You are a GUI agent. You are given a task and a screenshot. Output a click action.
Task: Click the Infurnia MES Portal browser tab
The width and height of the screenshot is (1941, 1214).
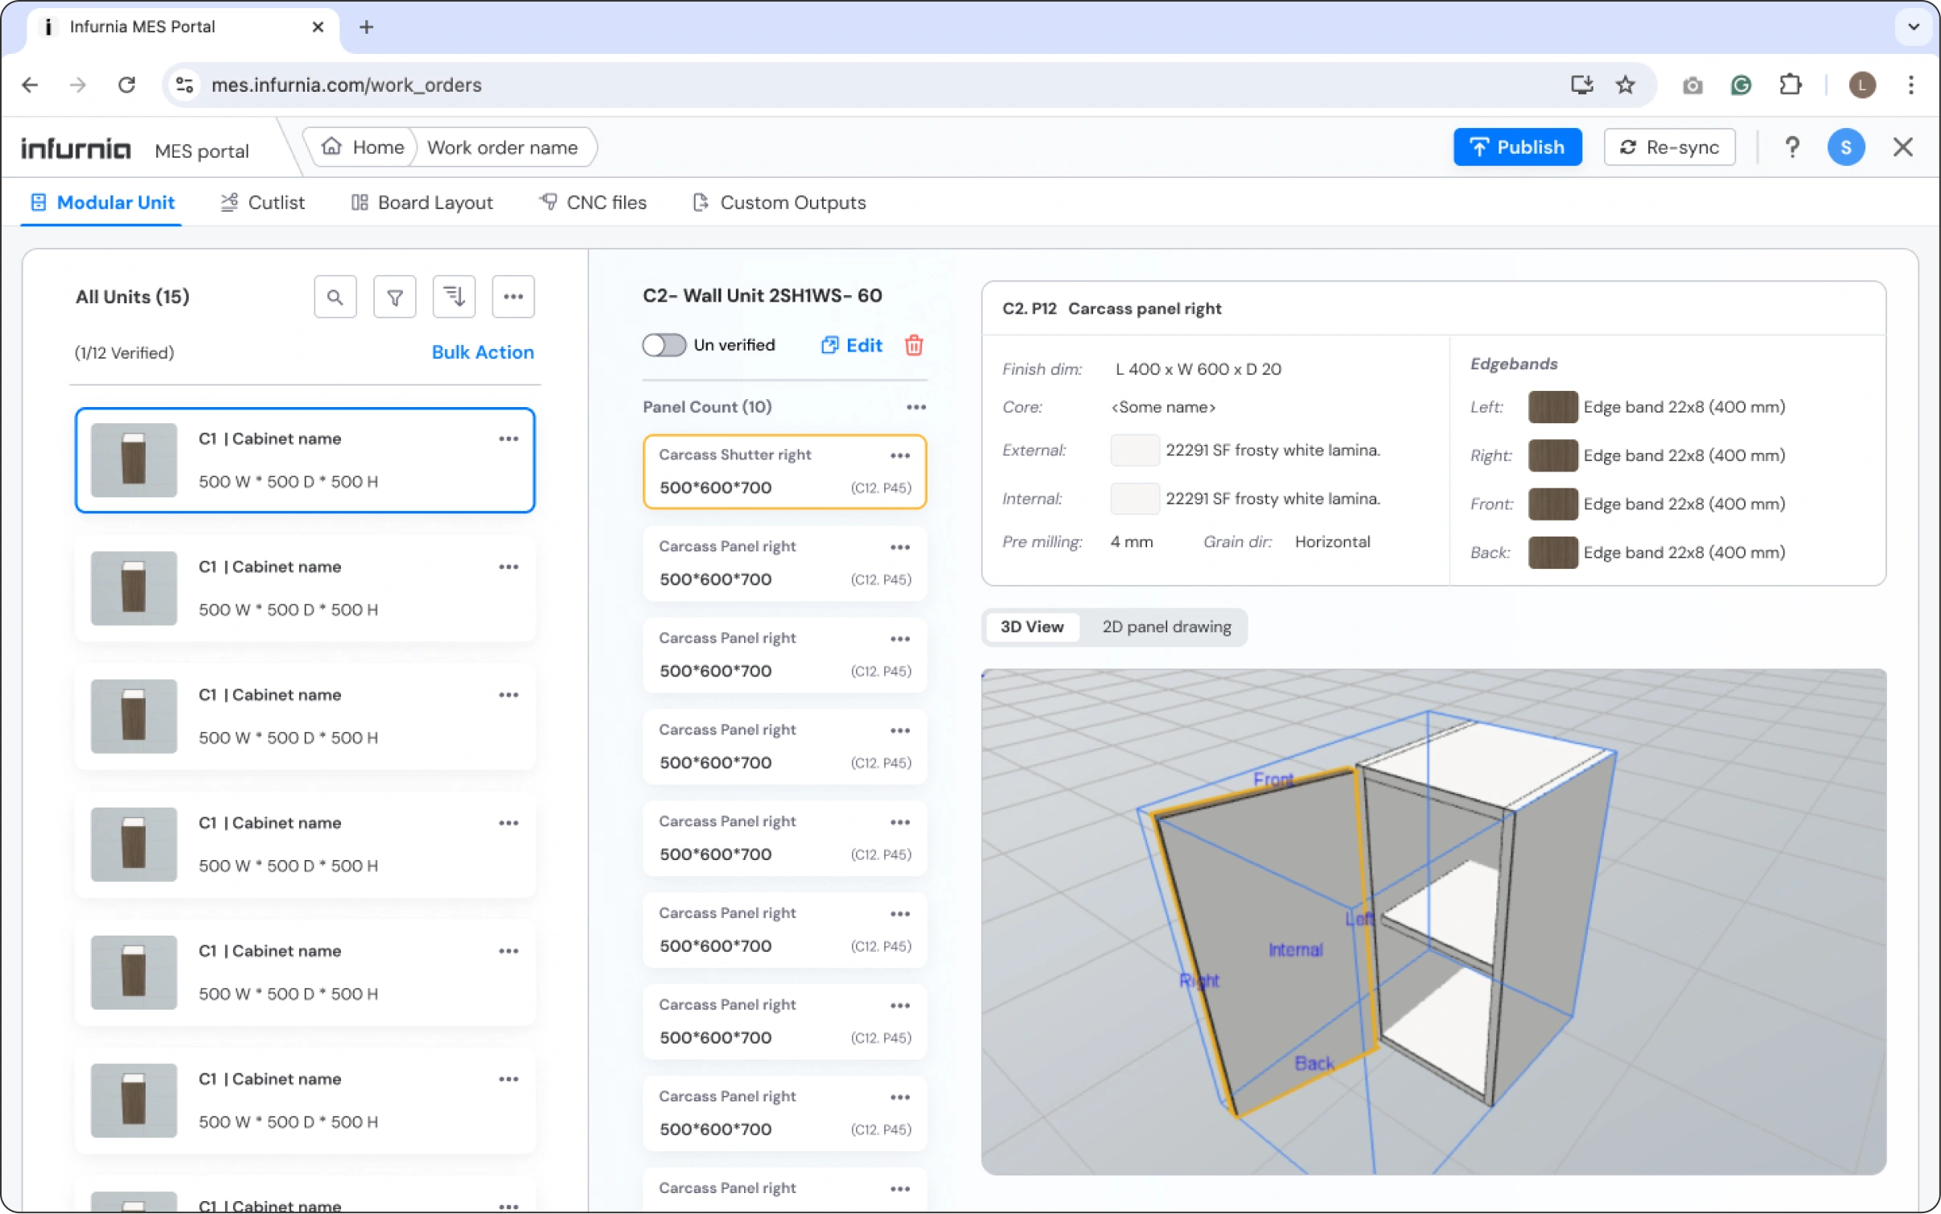(183, 27)
